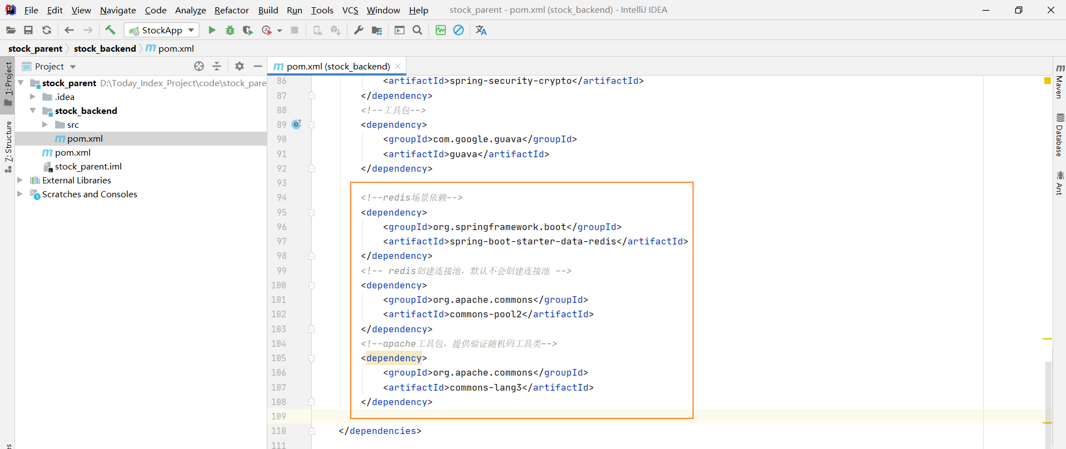
Task: Open the VCS menu
Action: [x=350, y=10]
